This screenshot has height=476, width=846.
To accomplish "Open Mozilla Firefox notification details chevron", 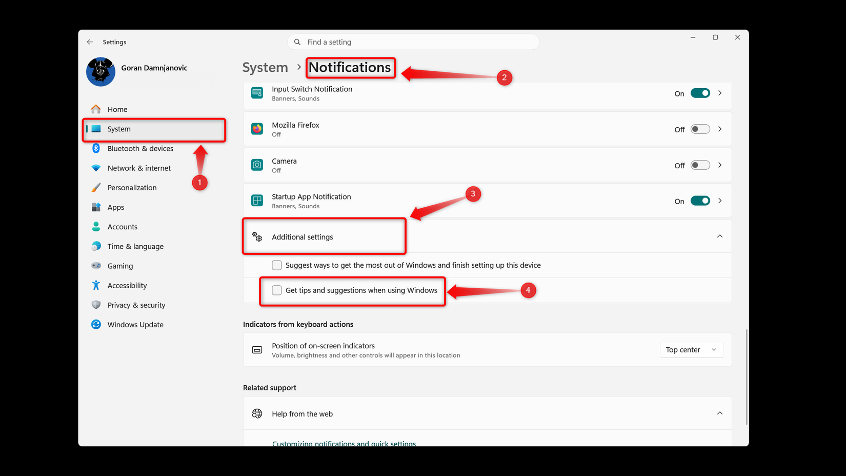I will (x=720, y=129).
